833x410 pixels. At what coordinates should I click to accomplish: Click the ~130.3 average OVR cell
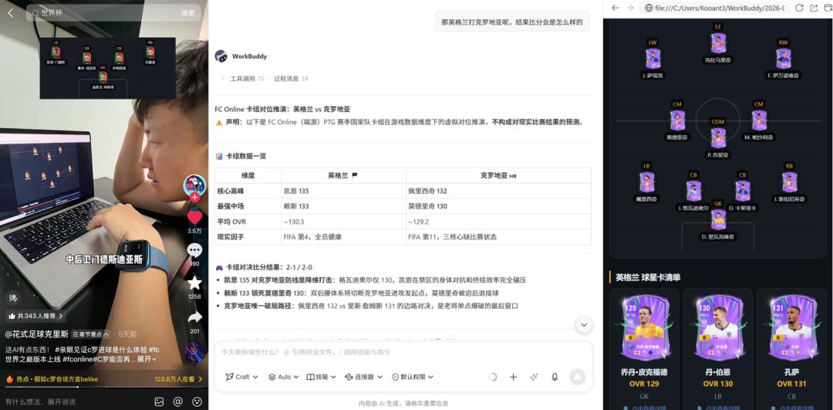coord(343,222)
